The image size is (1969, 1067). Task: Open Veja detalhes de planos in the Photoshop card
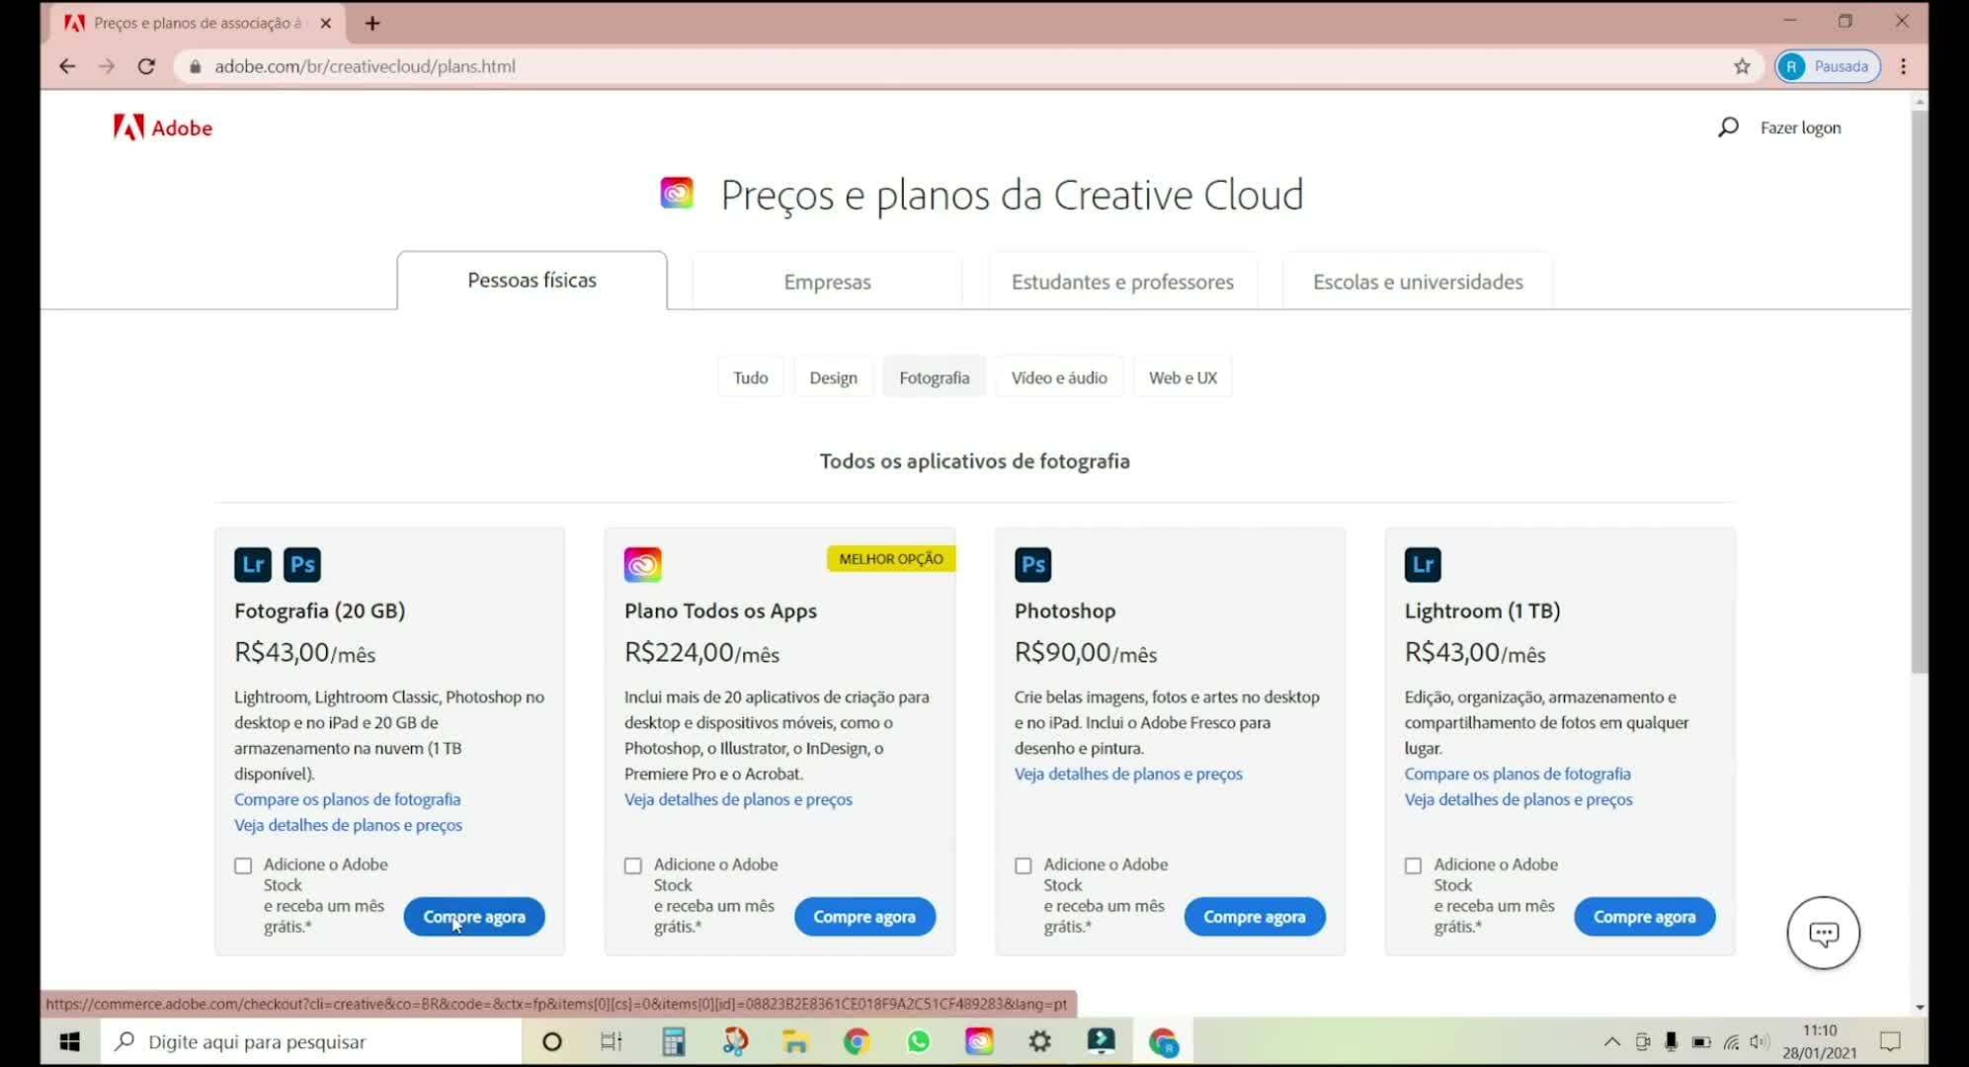point(1128,774)
